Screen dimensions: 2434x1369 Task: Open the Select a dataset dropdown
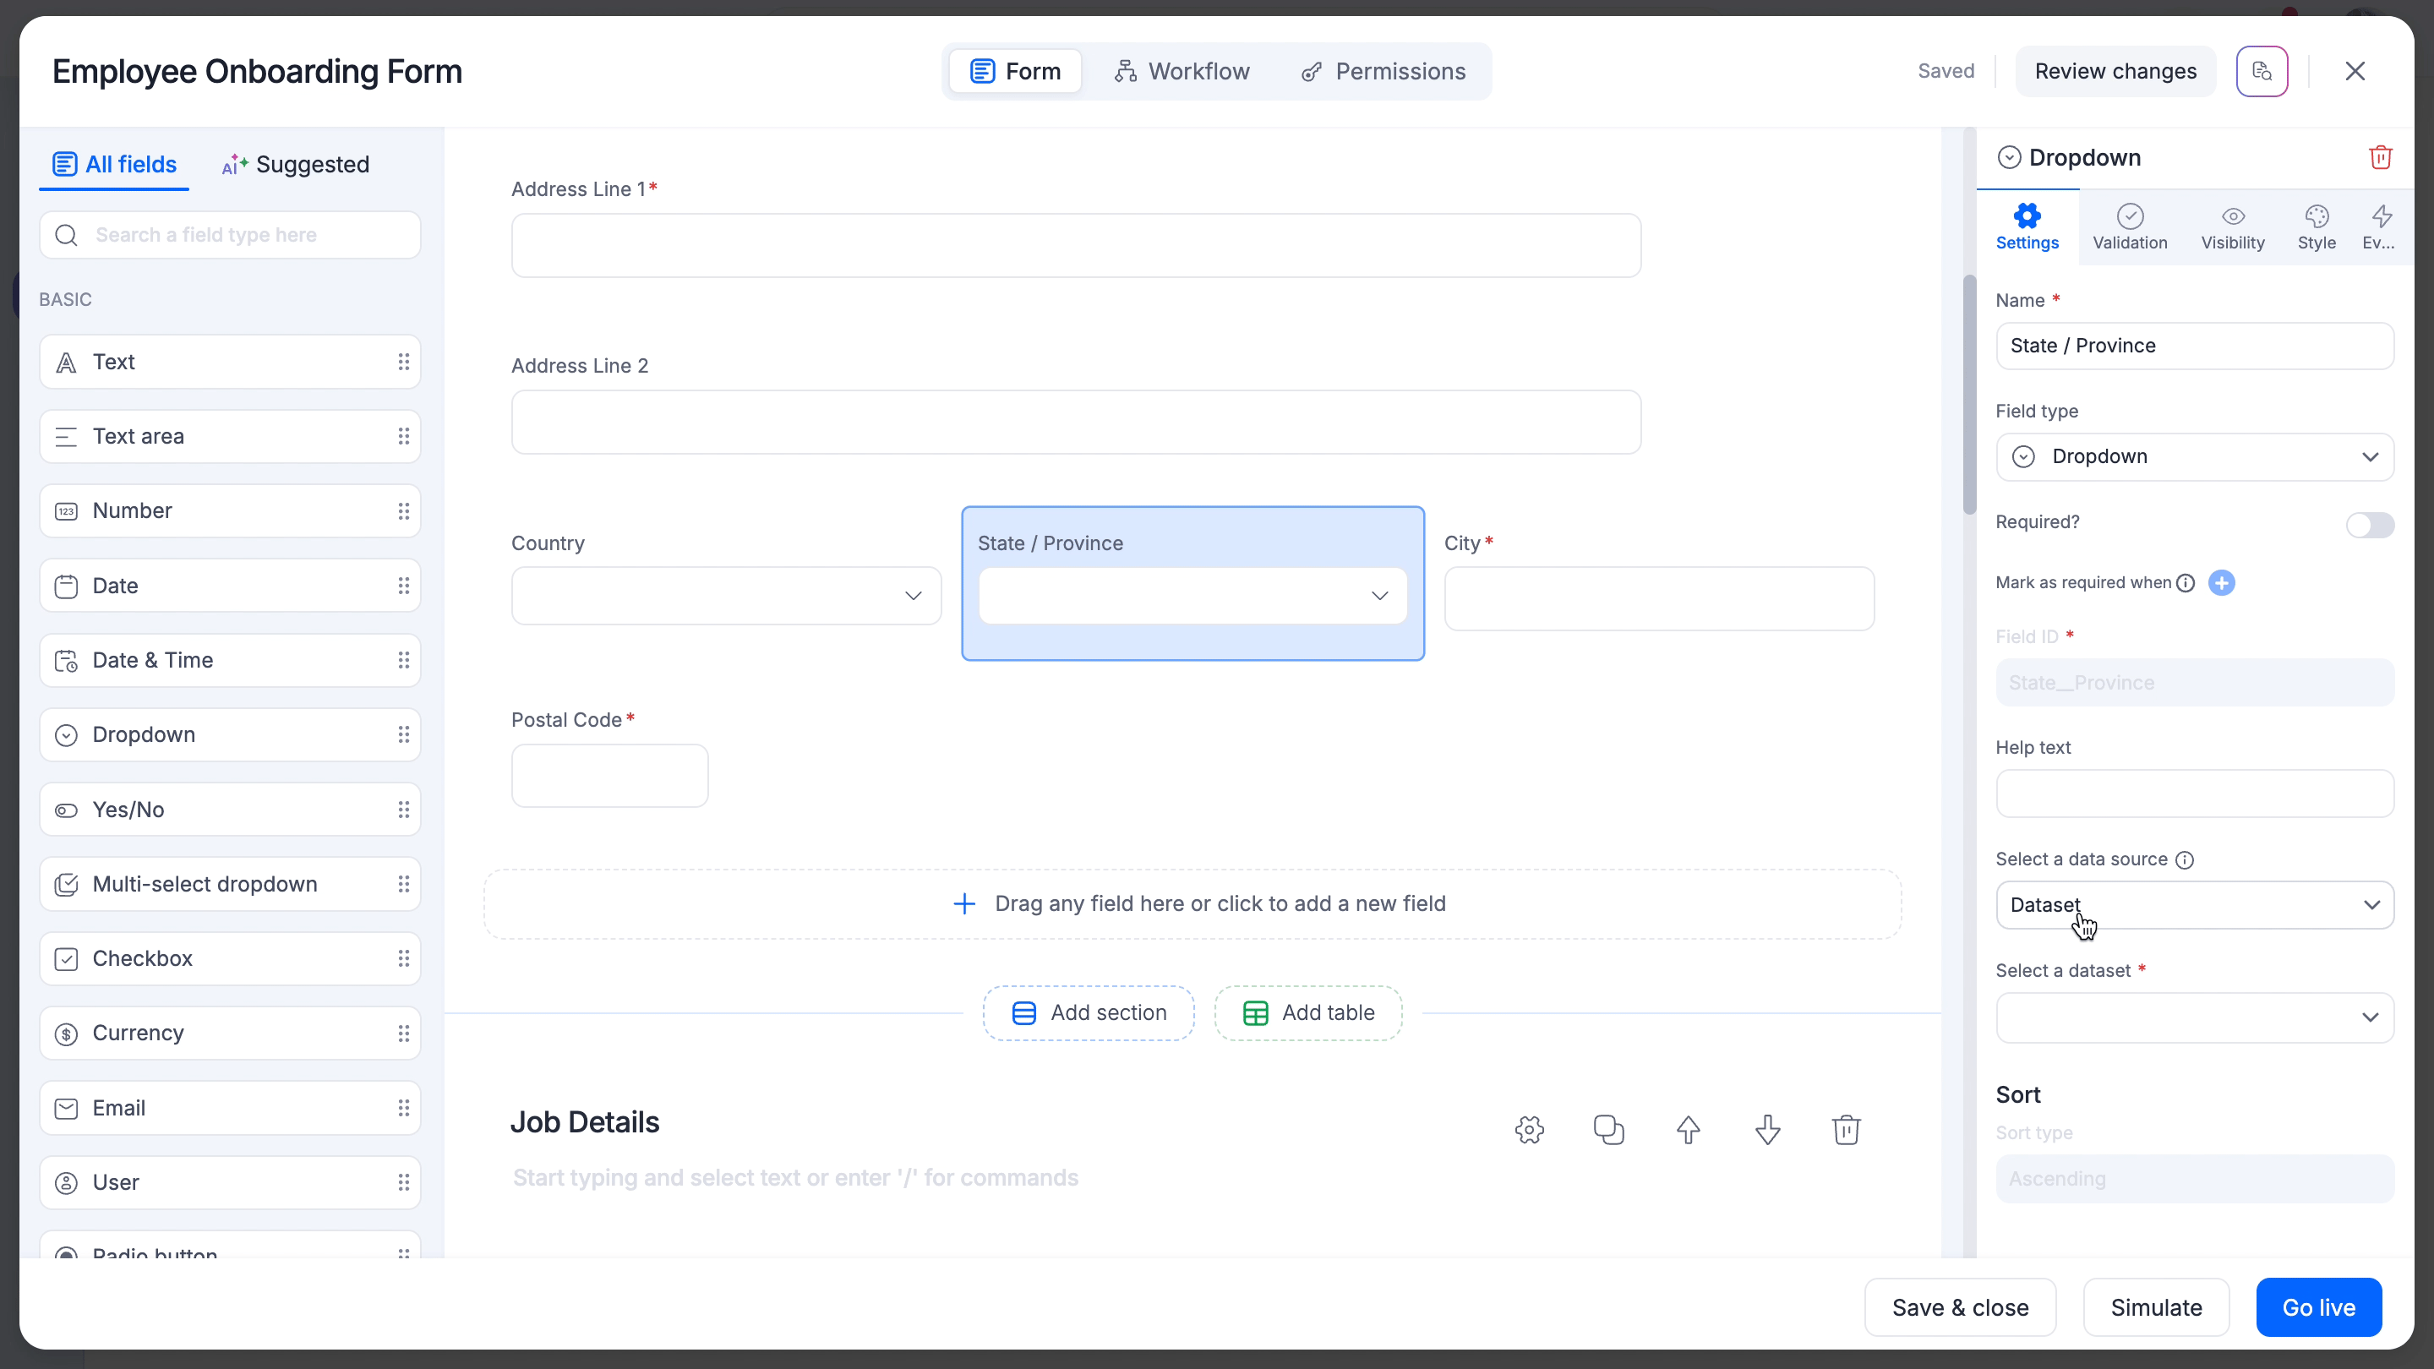click(2194, 1017)
